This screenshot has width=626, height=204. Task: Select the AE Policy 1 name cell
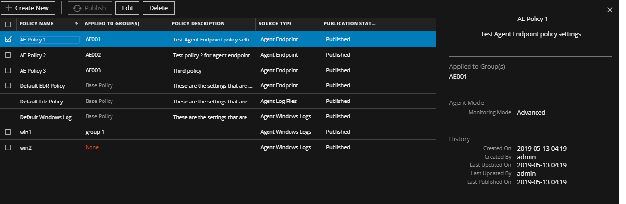(x=49, y=40)
